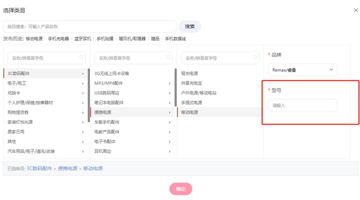360x200 pixels.
Task: Select 蓝牙耳机 from publish history
Action: [82, 38]
